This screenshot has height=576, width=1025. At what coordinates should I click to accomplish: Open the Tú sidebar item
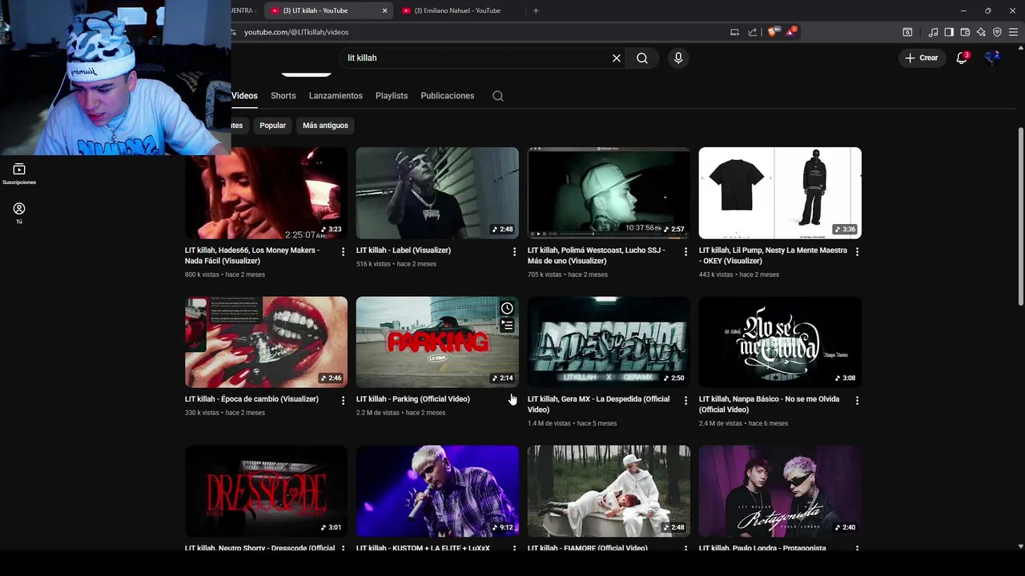pos(19,213)
